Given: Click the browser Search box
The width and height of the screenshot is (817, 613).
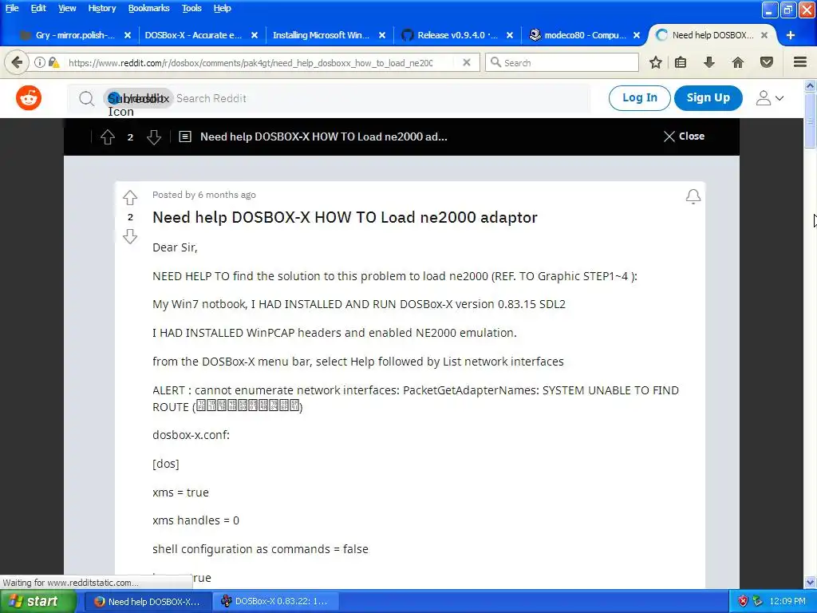Looking at the screenshot, I should 562,62.
